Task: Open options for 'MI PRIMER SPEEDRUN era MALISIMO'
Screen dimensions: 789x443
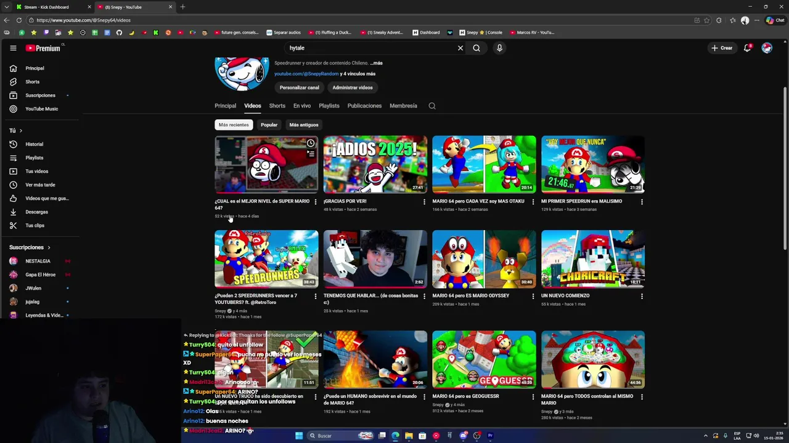Action: 642,202
